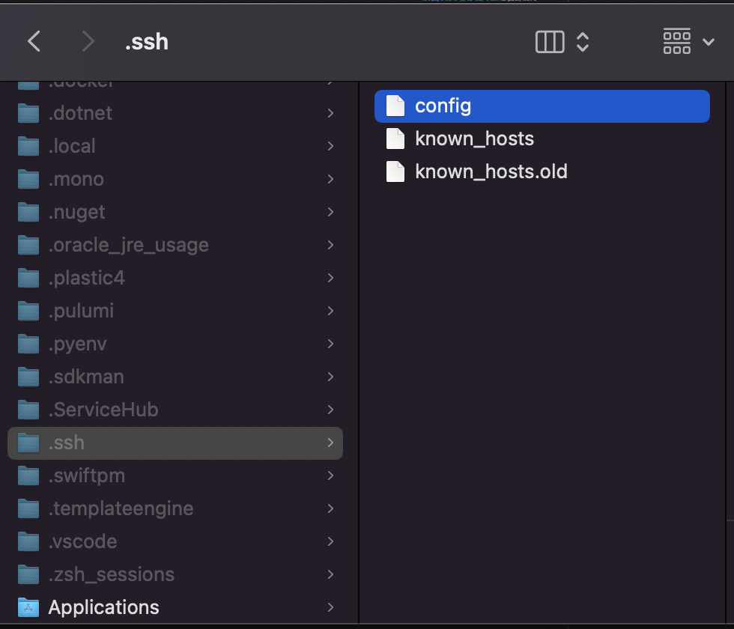Select the .ServiceHub folder
This screenshot has height=629, width=734.
coord(175,410)
